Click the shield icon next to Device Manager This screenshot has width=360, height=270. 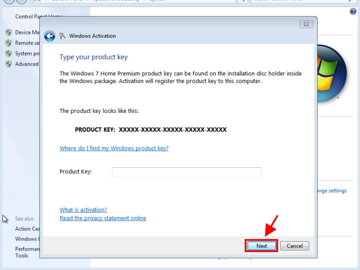click(9, 33)
